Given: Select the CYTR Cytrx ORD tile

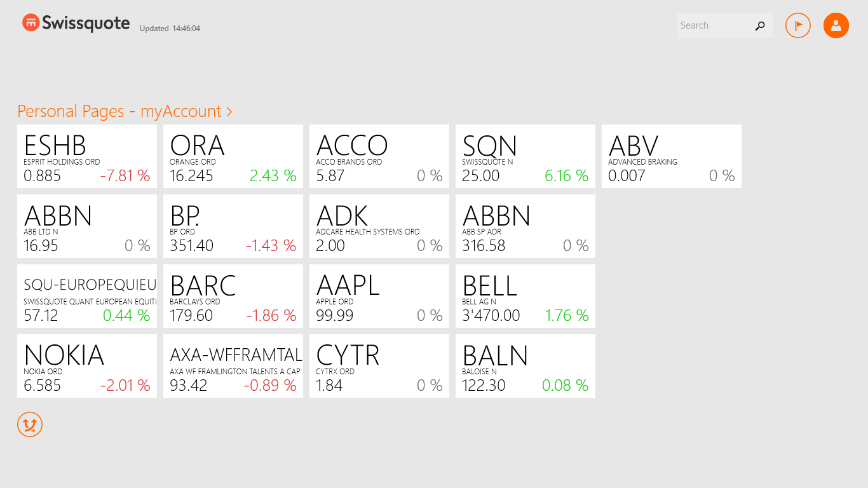Looking at the screenshot, I should pos(379,366).
